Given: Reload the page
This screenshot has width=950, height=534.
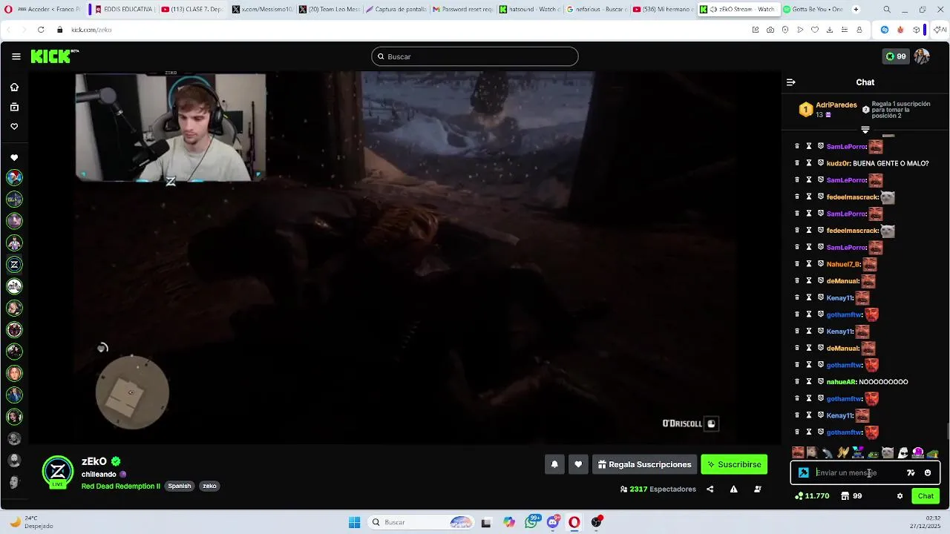Looking at the screenshot, I should click(x=41, y=30).
